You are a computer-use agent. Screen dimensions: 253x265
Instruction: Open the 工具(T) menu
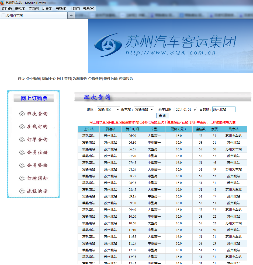[x=75, y=8]
